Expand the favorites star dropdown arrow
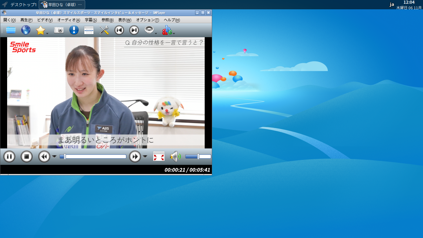The height and width of the screenshot is (238, 423). click(47, 33)
